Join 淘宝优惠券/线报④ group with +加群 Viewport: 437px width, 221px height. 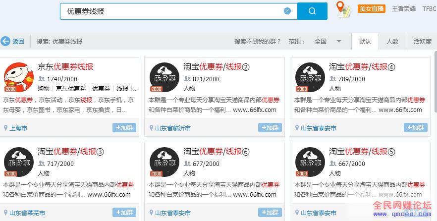click(x=416, y=128)
